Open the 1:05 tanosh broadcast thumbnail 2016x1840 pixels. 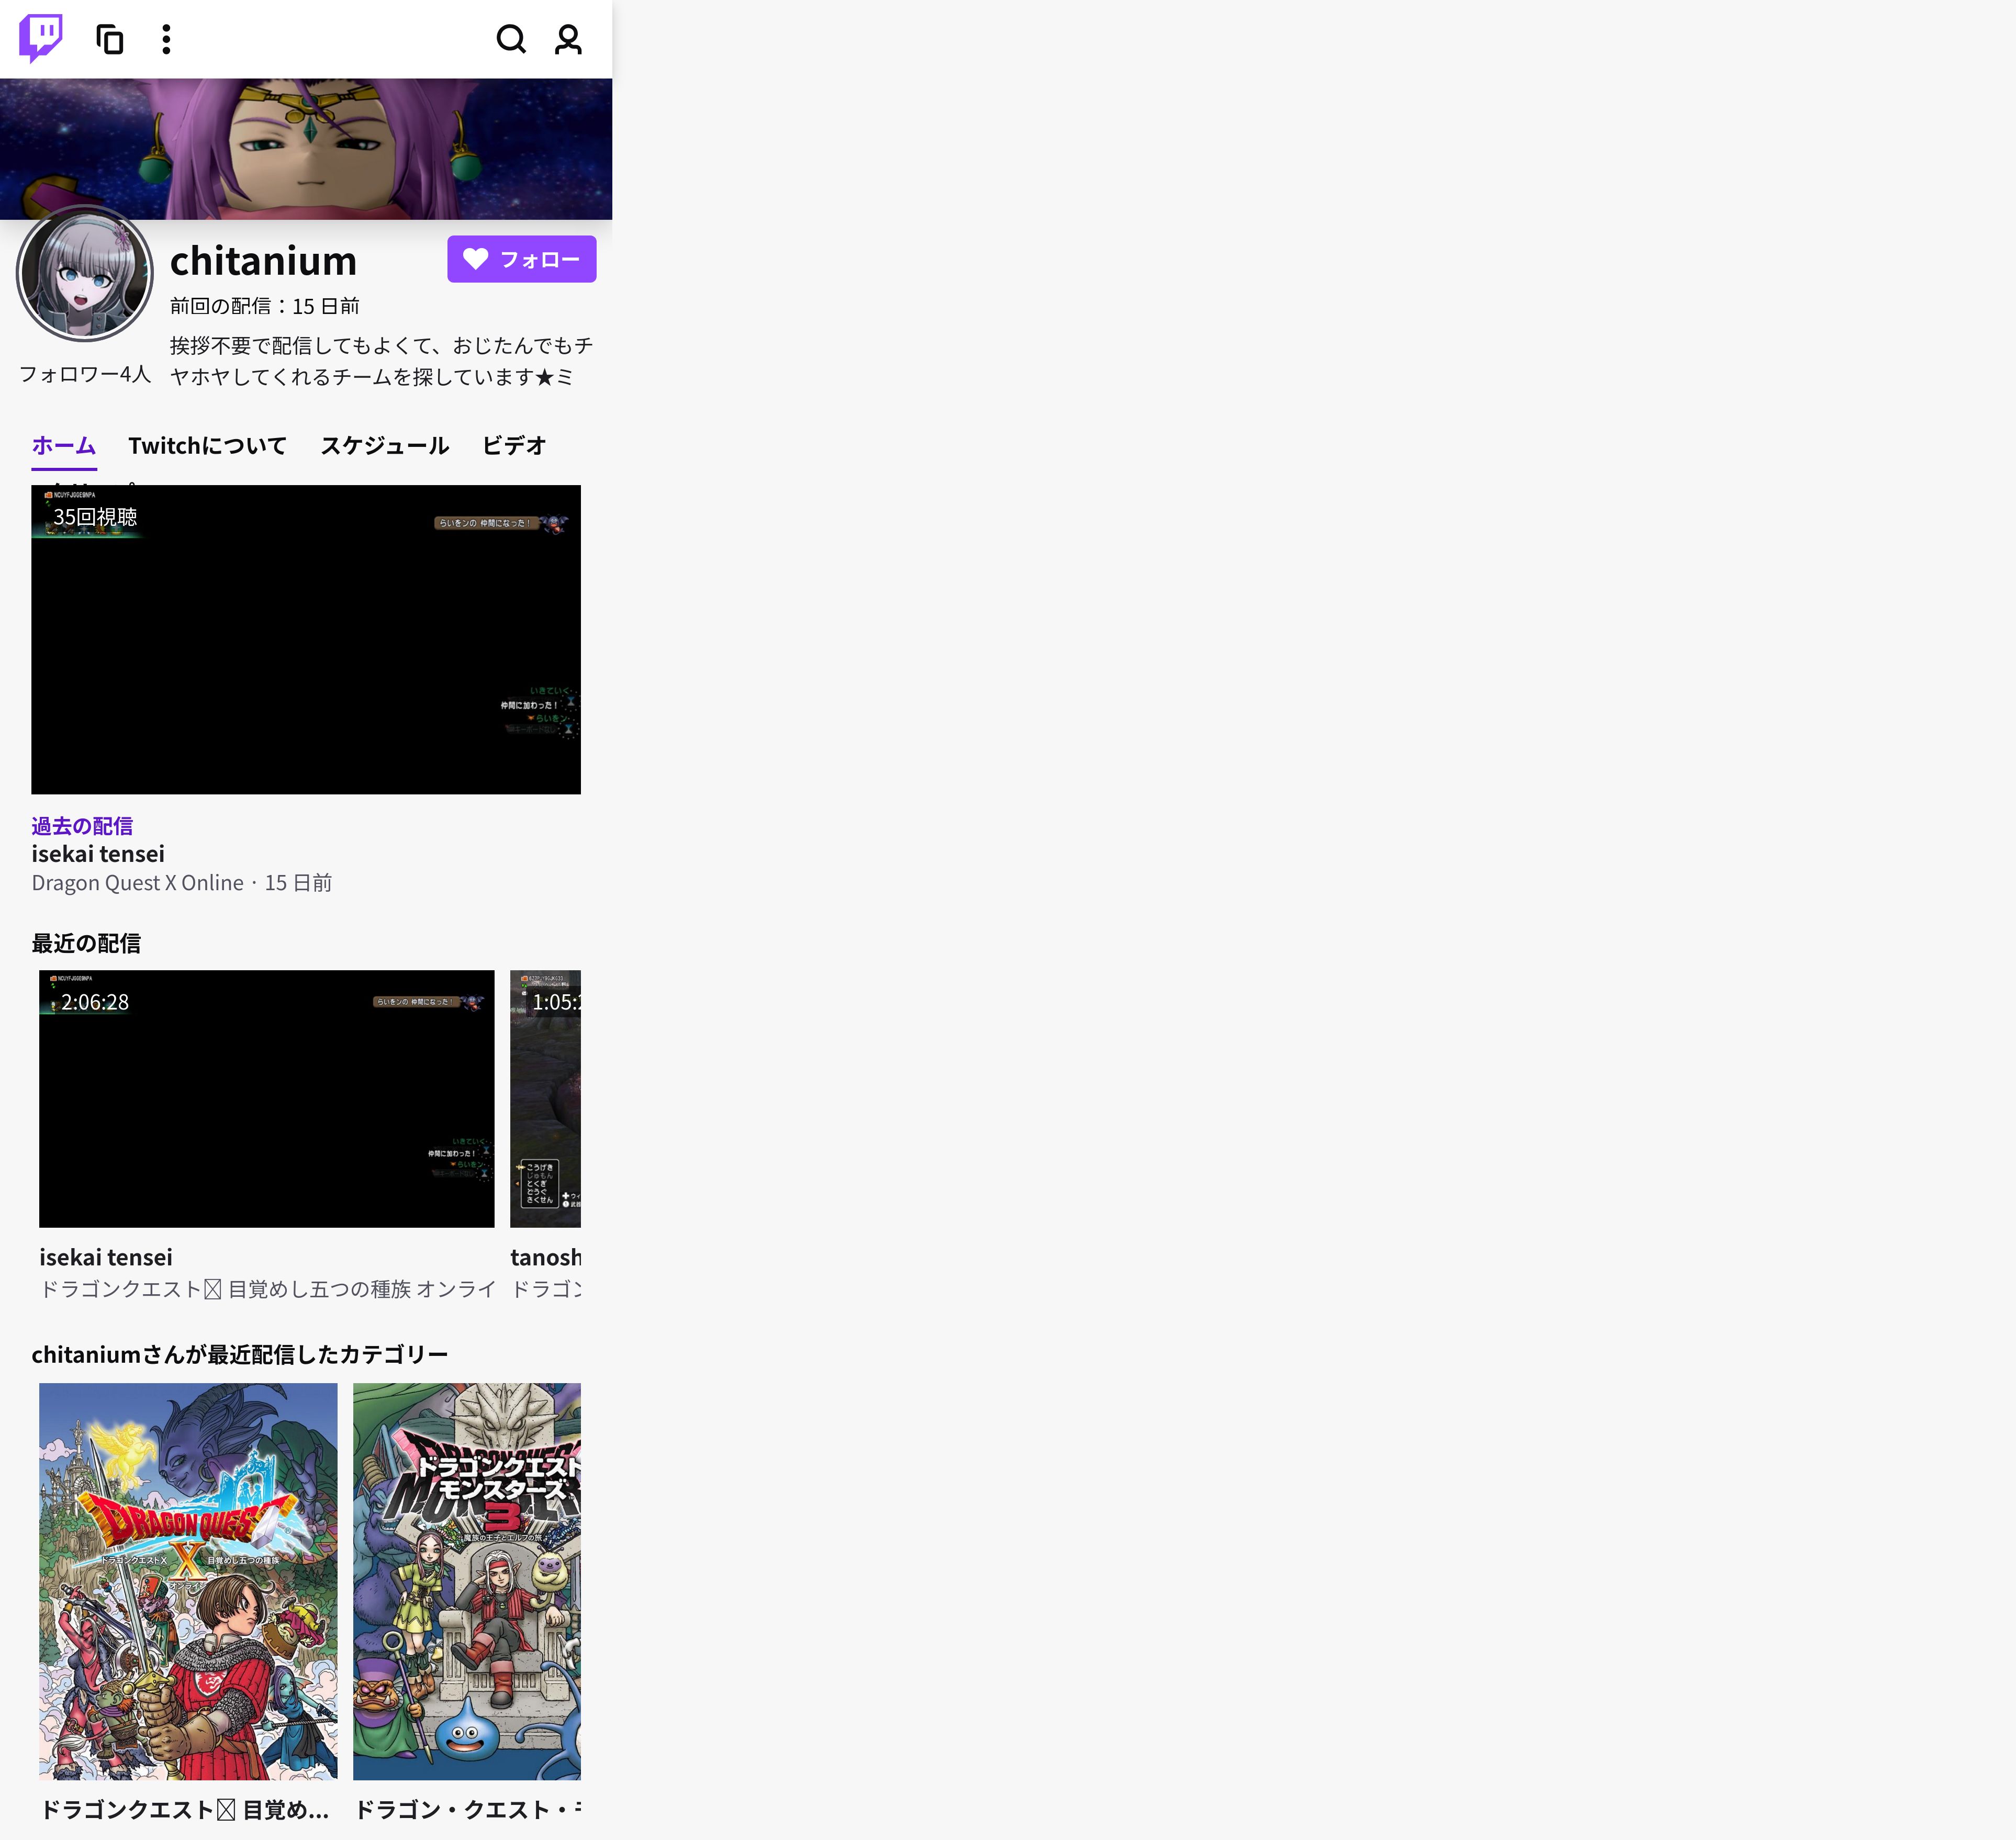(x=546, y=1099)
